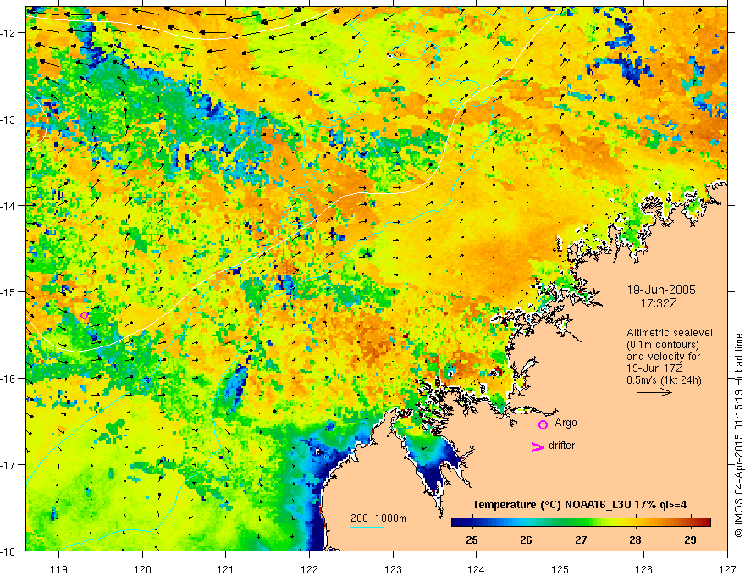The height and width of the screenshot is (576, 745).
Task: Click latitude axis label -15
Action: (8, 291)
